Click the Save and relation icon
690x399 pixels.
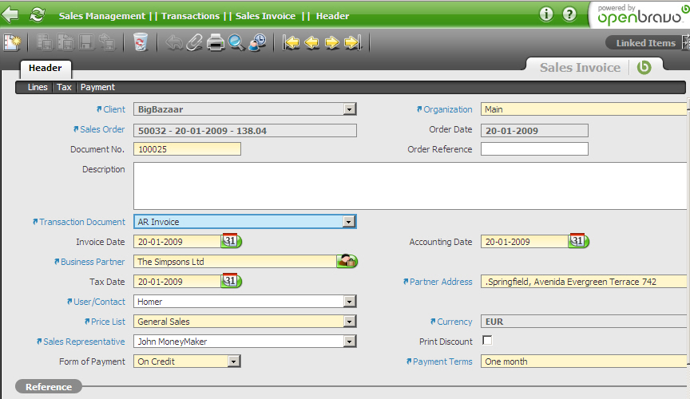click(x=45, y=42)
